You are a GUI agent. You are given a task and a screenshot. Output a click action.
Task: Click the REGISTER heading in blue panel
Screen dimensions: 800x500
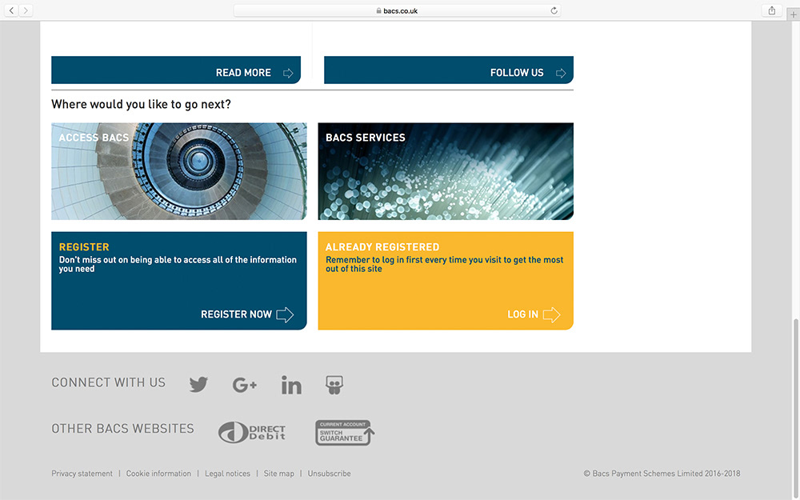tap(84, 247)
